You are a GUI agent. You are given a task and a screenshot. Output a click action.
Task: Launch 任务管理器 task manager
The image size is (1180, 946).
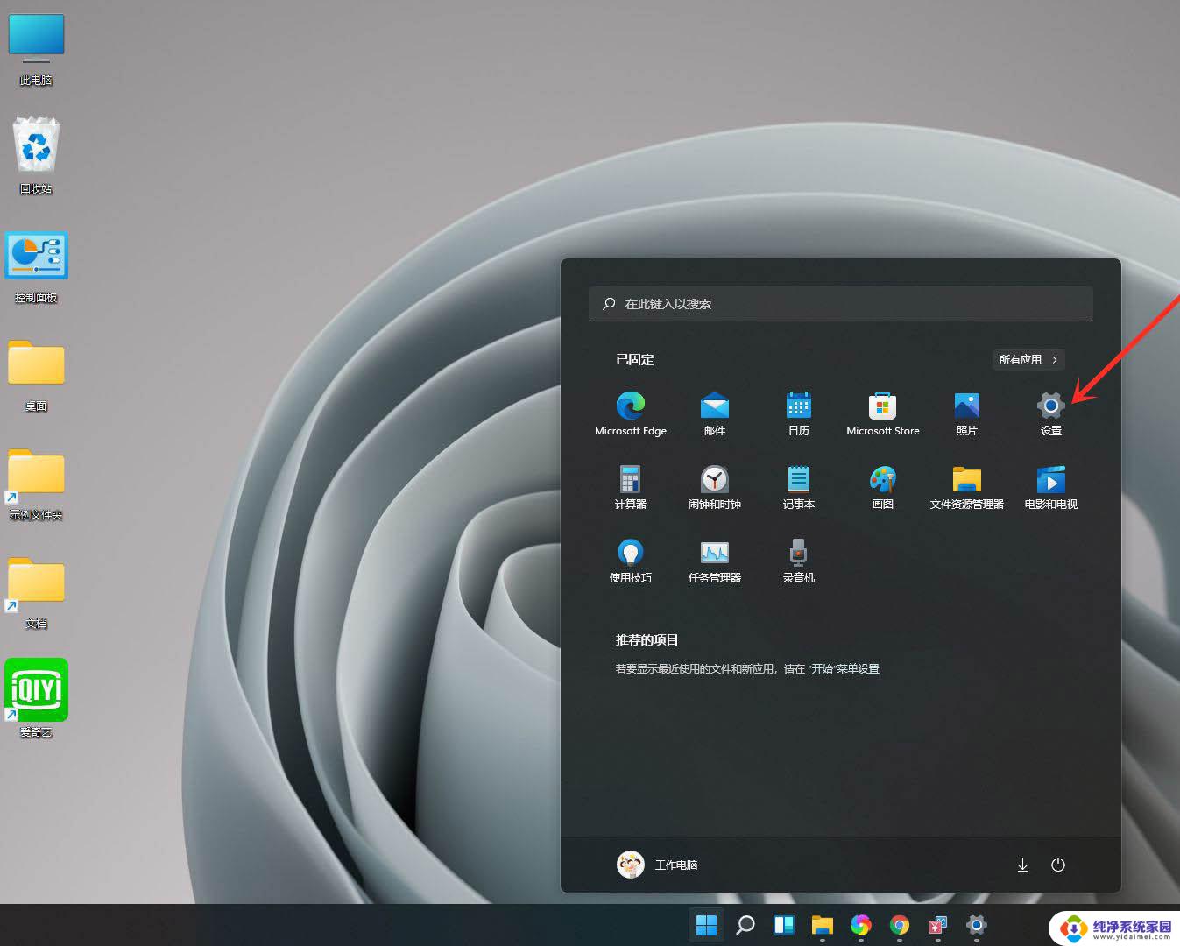[715, 561]
